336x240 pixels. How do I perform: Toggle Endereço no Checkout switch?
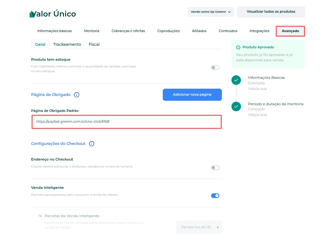coord(215,168)
